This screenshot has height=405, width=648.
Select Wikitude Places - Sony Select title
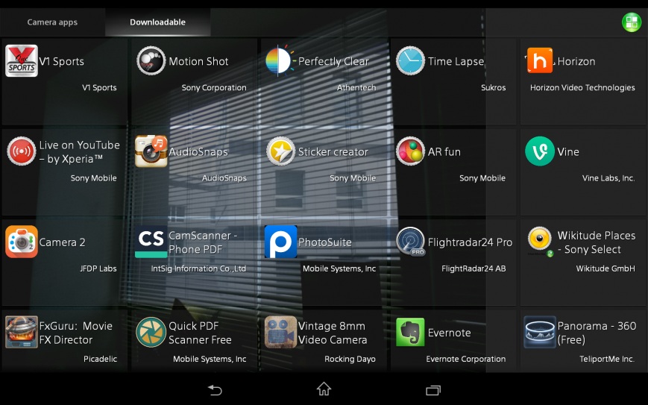pyautogui.click(x=597, y=242)
